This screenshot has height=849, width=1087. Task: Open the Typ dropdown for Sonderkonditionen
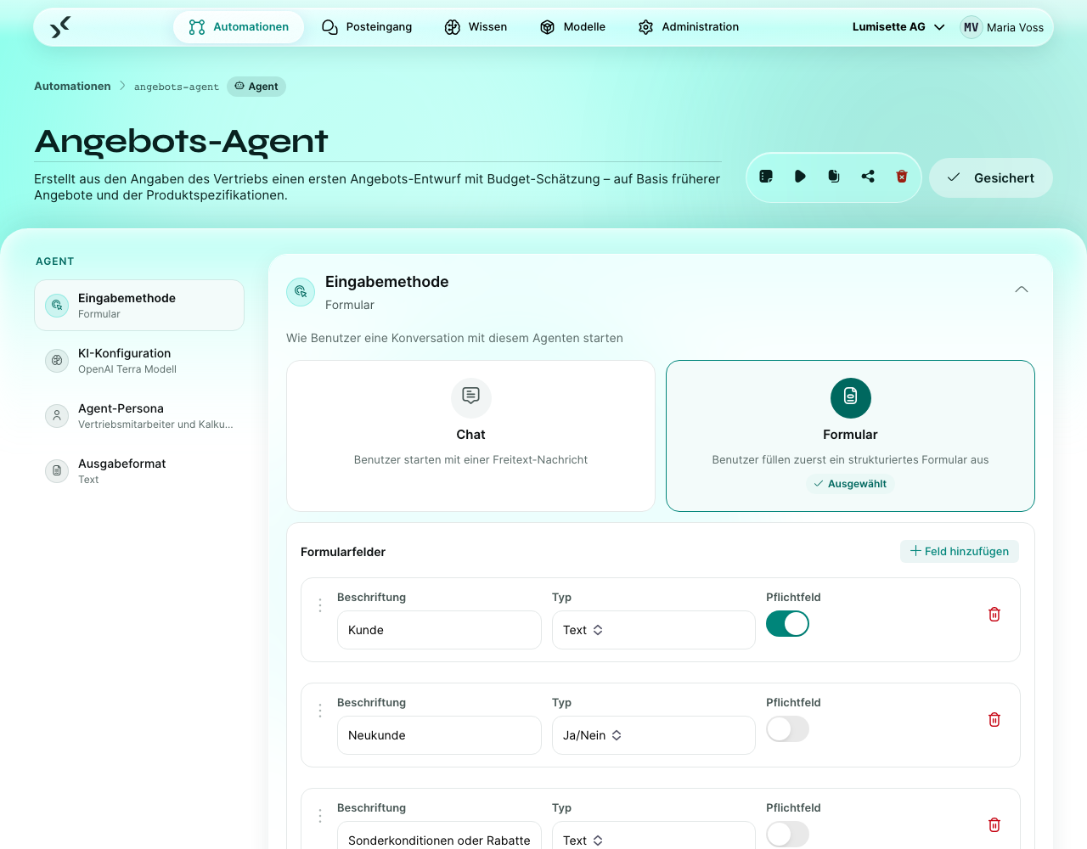(654, 835)
